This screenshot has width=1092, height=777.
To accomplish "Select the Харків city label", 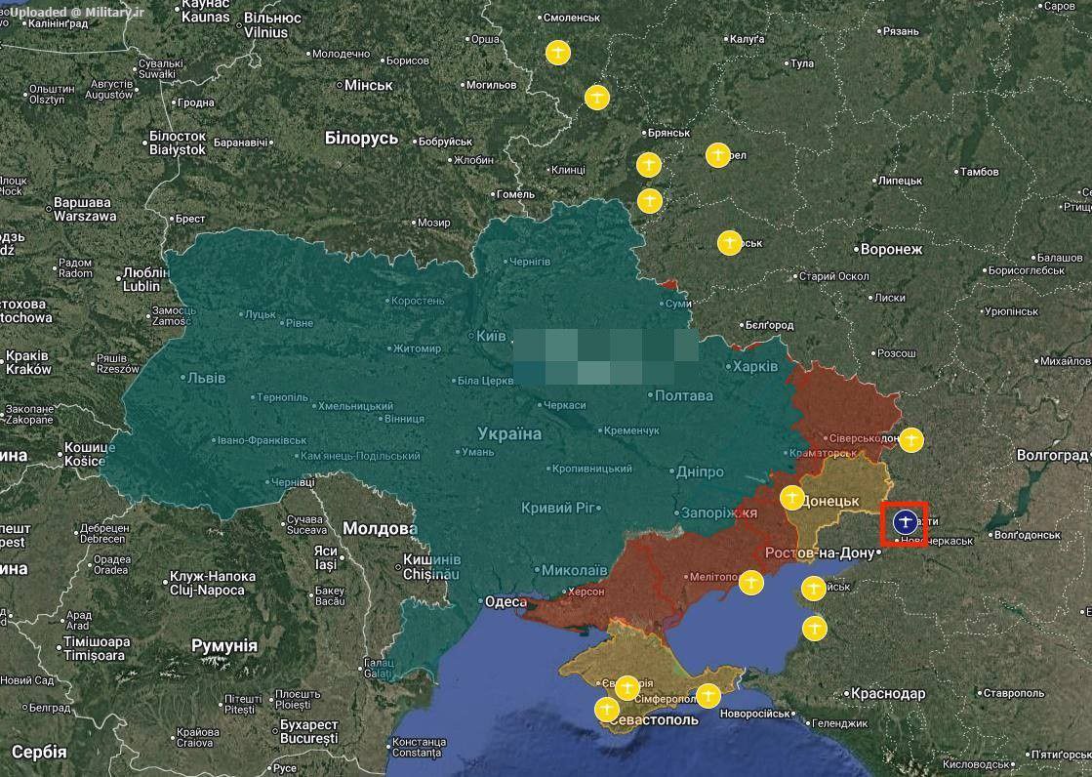I will coord(757,366).
